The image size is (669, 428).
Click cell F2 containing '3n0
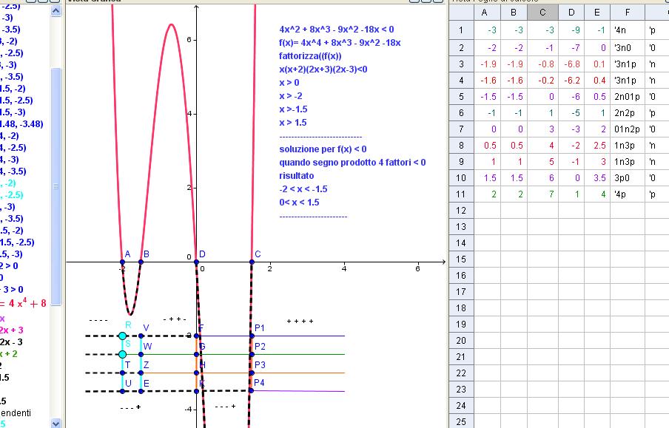pos(628,48)
